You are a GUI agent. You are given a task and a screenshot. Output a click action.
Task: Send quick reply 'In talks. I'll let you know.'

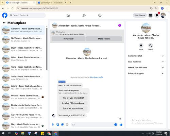point(73,103)
